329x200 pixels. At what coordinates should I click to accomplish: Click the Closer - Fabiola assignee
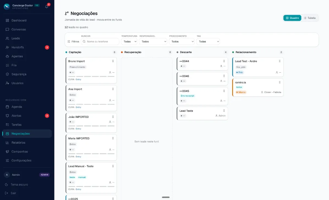point(271,92)
